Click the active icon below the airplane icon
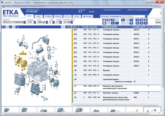Image resolution: width=165 pixels, height=116 pixels. [x=113, y=23]
